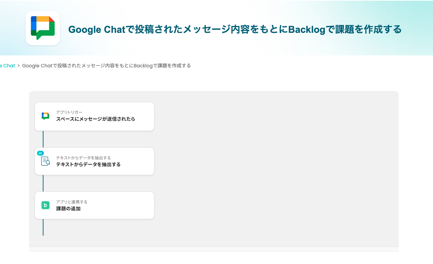
Task: Click the breadcrumb chevron separator
Action: click(19, 66)
